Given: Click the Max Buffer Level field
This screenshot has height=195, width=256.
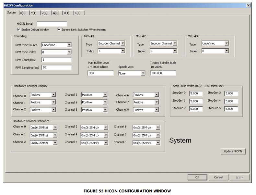Looking at the screenshot, I should [100, 73].
